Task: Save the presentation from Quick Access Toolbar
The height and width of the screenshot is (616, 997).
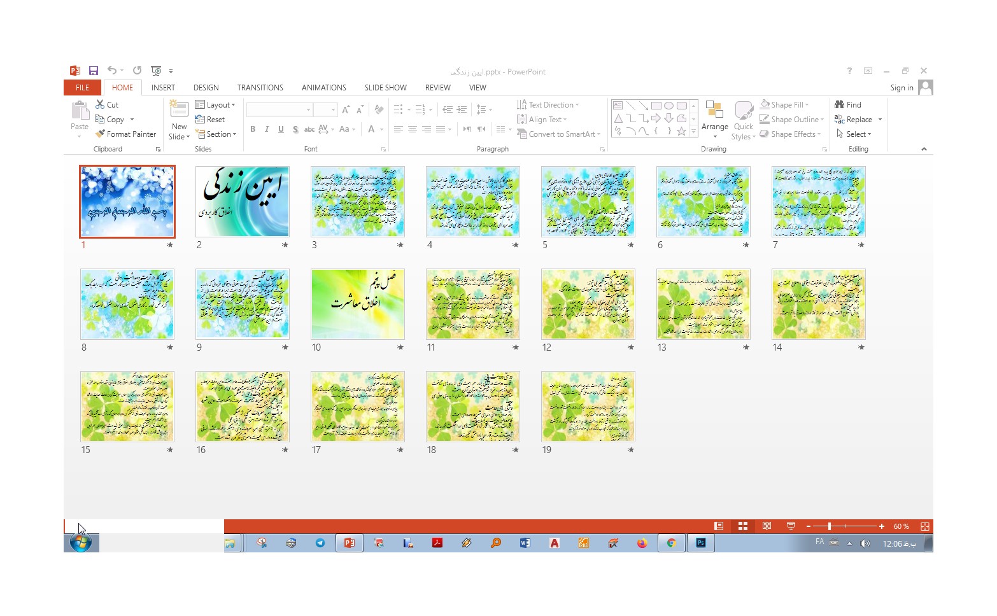Action: [94, 71]
